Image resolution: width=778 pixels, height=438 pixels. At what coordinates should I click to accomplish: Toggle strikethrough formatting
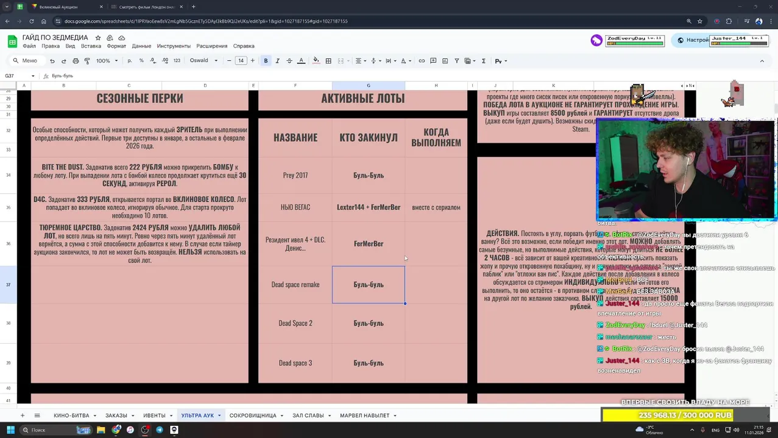tap(289, 61)
